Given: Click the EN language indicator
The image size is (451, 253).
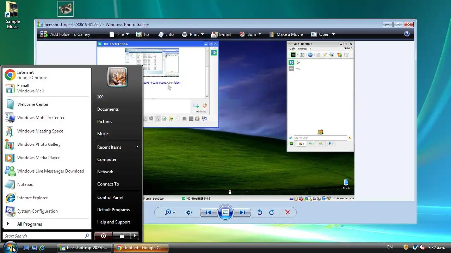Looking at the screenshot, I should 390,247.
